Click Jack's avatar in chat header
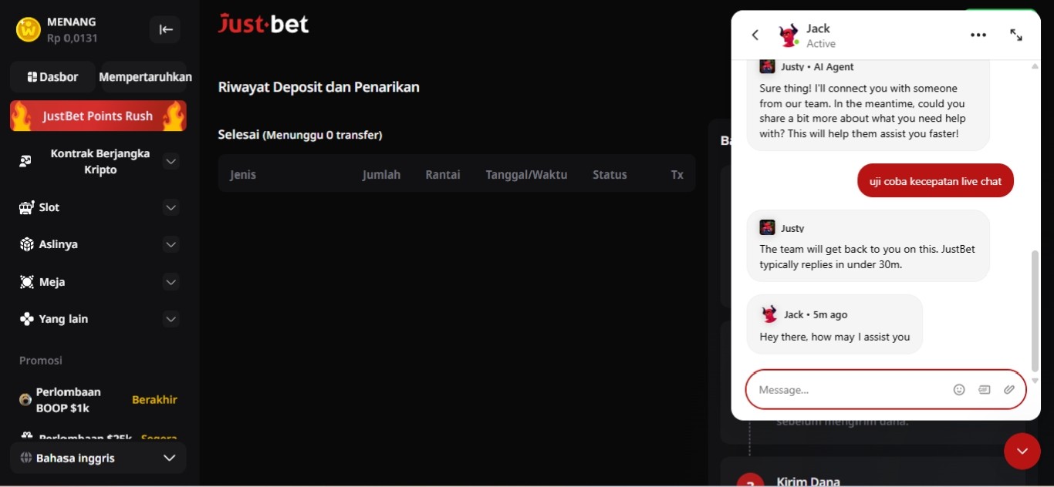The height and width of the screenshot is (487, 1054). click(x=789, y=35)
